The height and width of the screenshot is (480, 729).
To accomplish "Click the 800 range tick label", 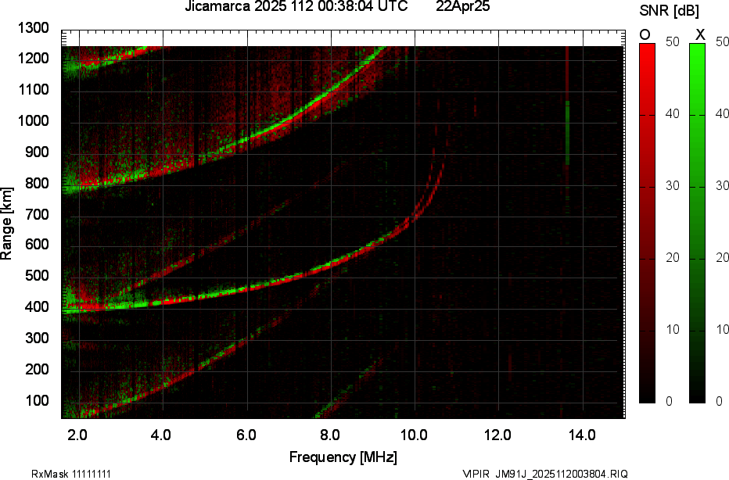I will tap(37, 183).
